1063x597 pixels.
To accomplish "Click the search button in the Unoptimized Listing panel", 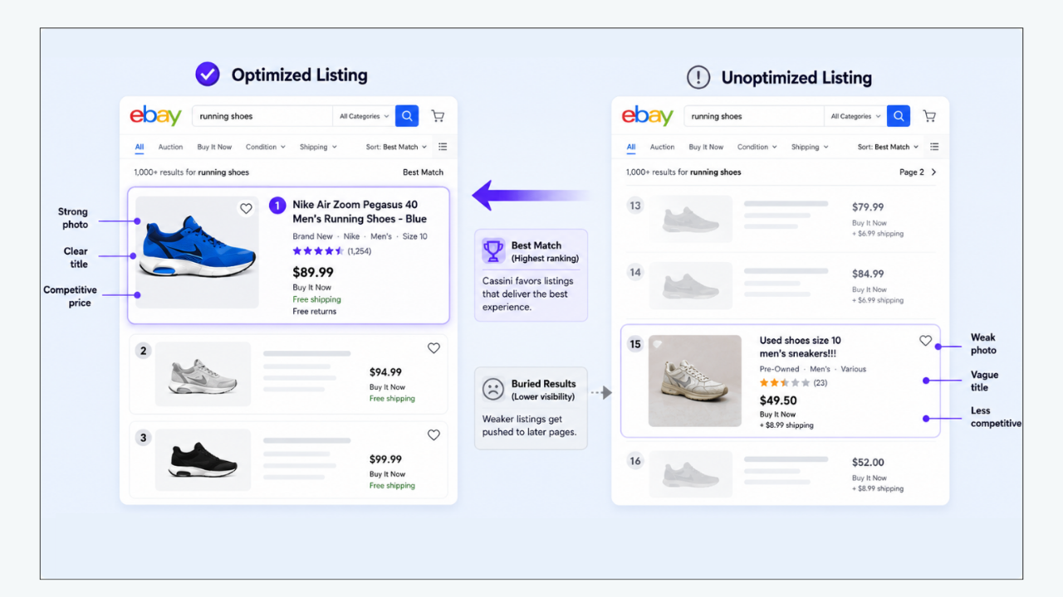I will (899, 116).
